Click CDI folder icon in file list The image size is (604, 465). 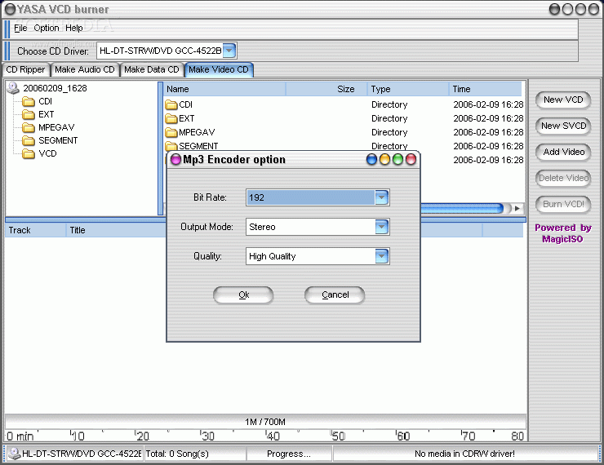click(171, 104)
